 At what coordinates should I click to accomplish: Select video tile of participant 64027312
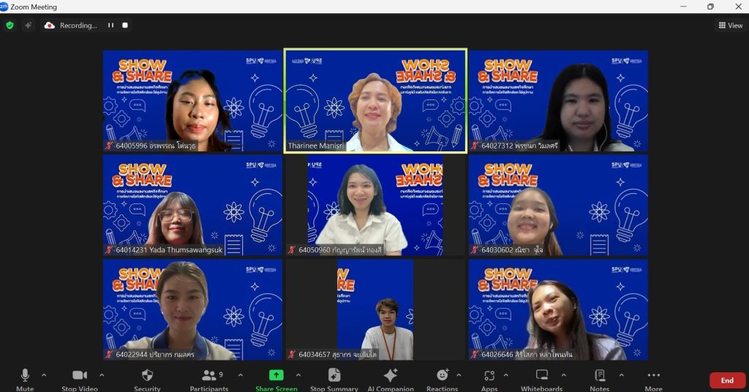coord(558,101)
